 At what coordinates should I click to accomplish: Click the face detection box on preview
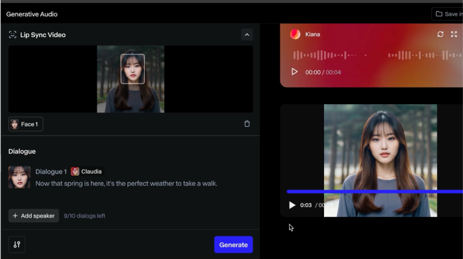click(132, 69)
